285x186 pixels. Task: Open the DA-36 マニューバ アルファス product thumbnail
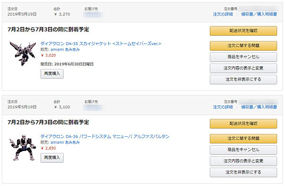[x=23, y=148]
